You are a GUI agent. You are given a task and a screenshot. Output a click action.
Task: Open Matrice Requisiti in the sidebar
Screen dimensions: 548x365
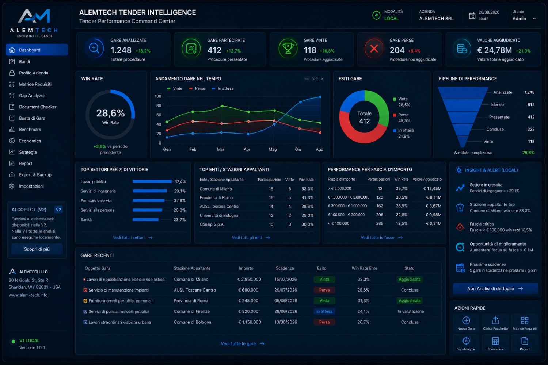pyautogui.click(x=37, y=84)
